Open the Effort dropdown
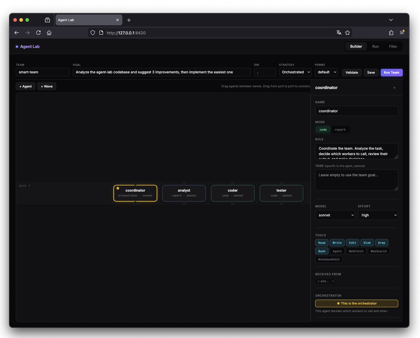The height and width of the screenshot is (338, 420). pyautogui.click(x=378, y=215)
